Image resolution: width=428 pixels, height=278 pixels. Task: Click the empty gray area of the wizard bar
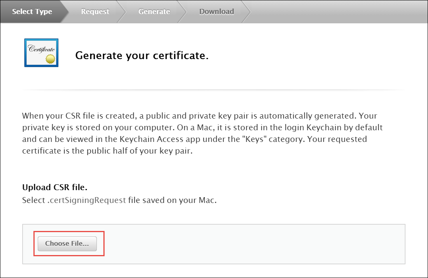point(338,12)
